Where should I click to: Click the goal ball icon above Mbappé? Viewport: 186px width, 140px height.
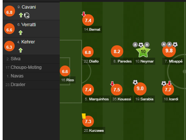pyautogui.click(x=175, y=44)
